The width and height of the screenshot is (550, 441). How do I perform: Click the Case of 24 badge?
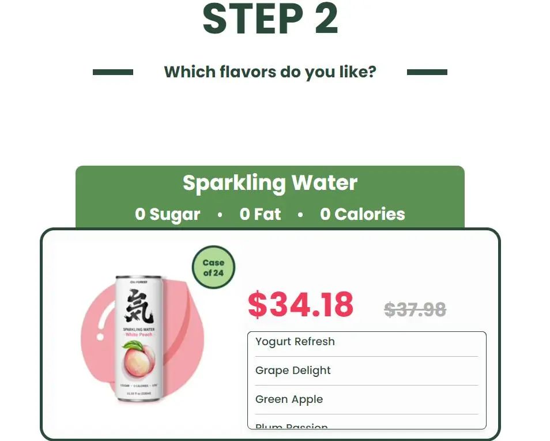pos(213,268)
